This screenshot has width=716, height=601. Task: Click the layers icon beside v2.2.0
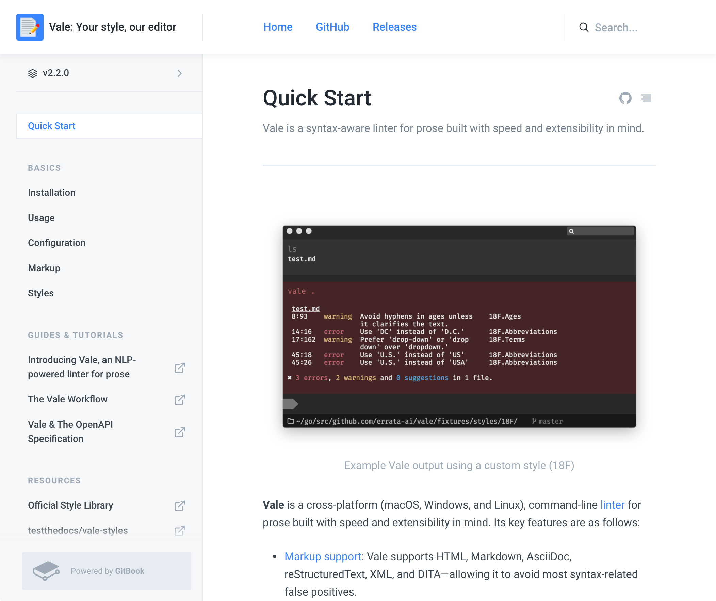coord(33,73)
